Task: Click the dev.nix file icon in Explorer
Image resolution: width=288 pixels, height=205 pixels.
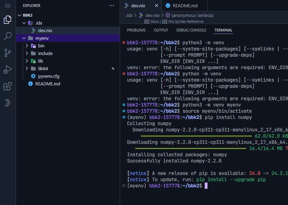Action: pos(33,30)
